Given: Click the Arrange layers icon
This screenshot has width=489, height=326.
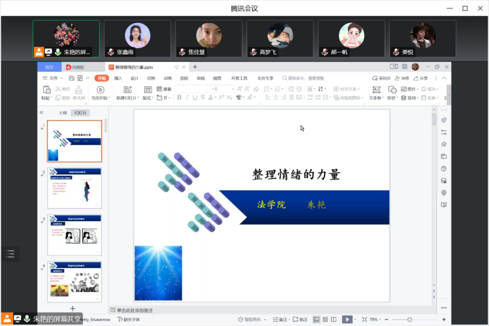Looking at the screenshot, I should click(403, 98).
